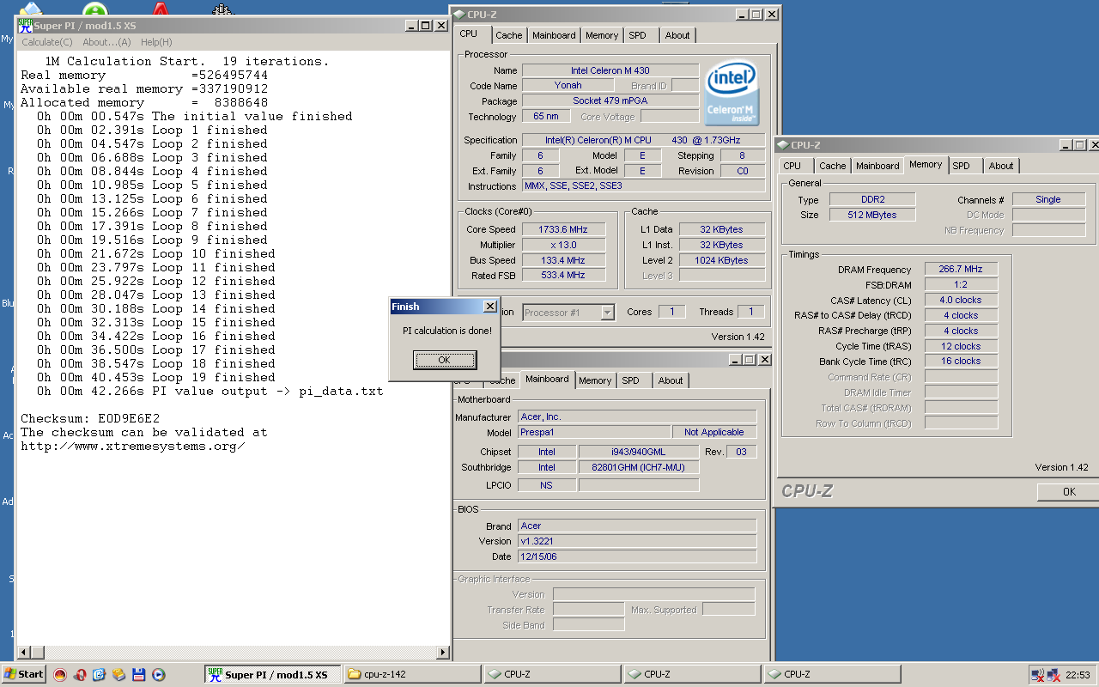
Task: Select Cache tab in top CPU-Z window
Action: click(508, 35)
